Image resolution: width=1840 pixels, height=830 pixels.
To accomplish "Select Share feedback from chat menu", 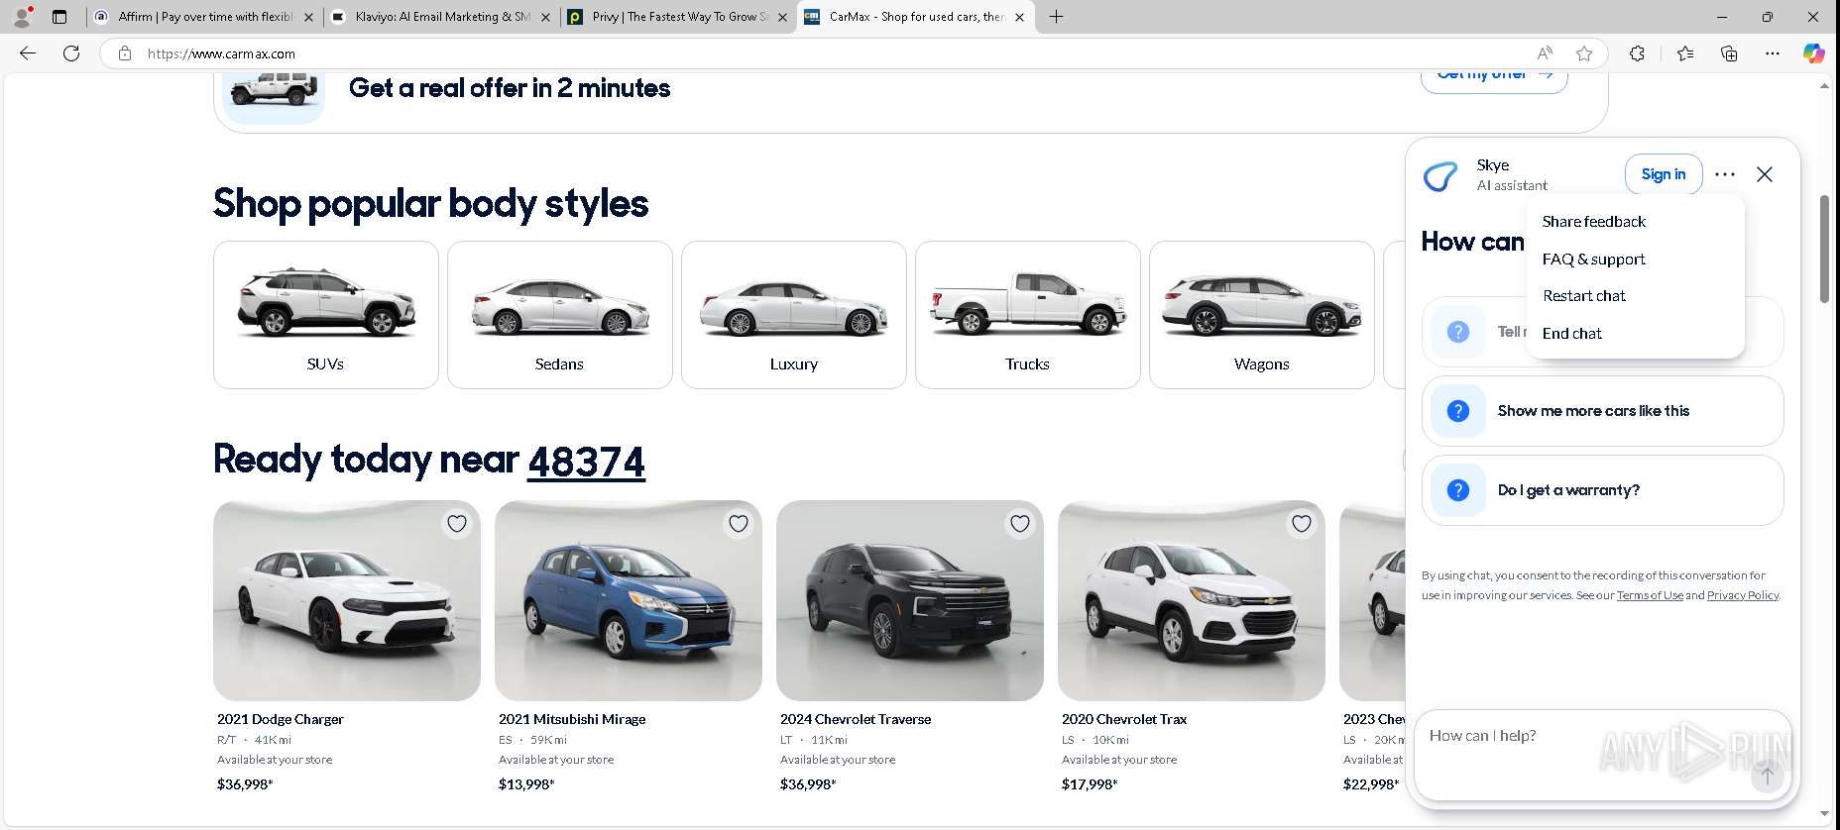I will 1593,222.
